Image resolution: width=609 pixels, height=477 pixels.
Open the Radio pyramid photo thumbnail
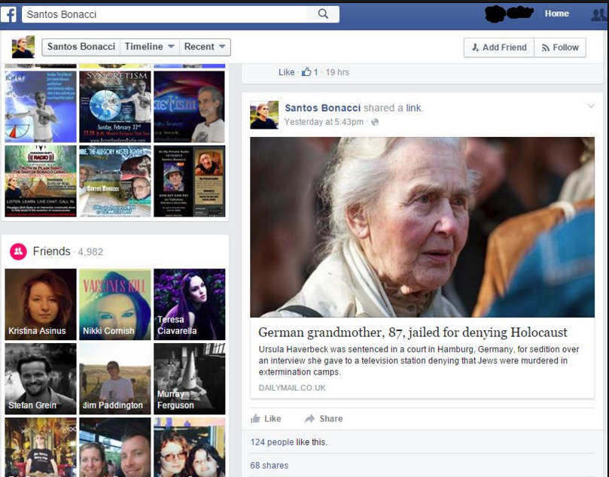coord(41,181)
